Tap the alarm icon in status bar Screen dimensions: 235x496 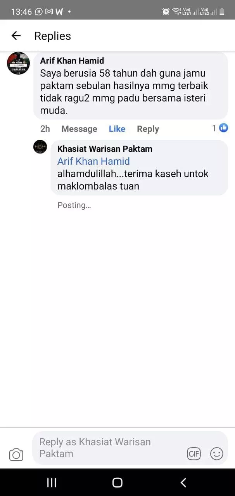point(166,12)
